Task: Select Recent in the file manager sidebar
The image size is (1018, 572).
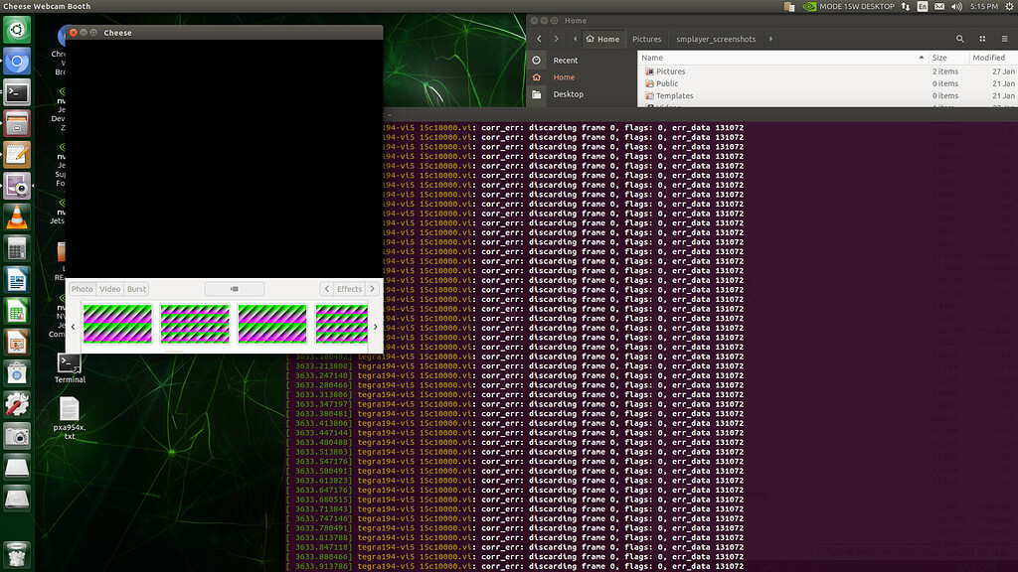Action: coord(565,60)
